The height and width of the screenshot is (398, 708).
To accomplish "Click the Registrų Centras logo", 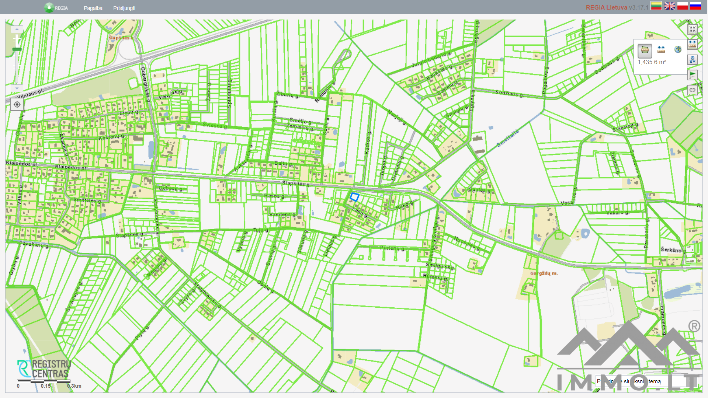I will [x=44, y=369].
